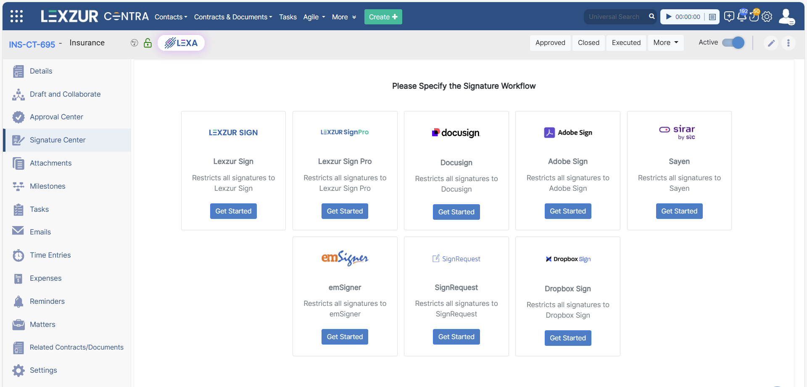Expand the More status dropdown
This screenshot has width=807, height=387.
pos(665,42)
